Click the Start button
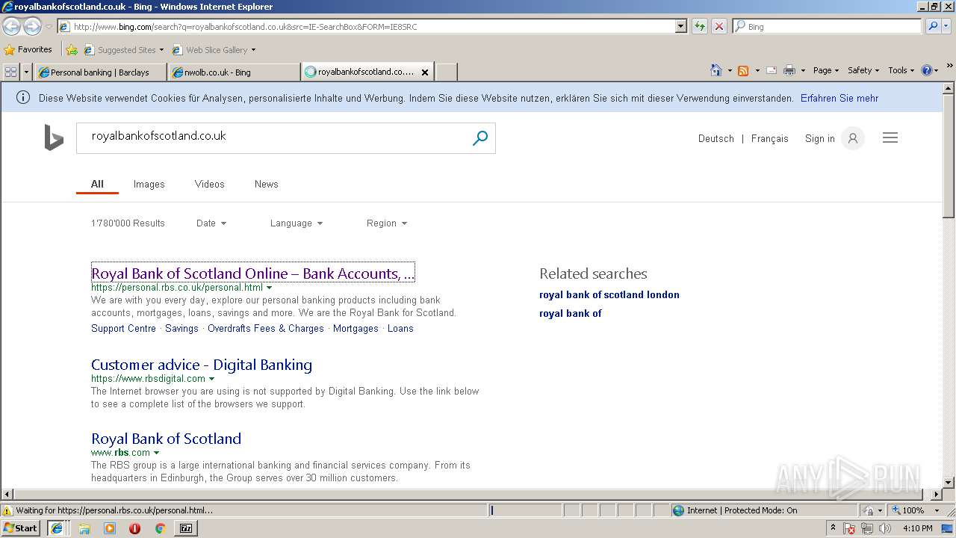 [x=20, y=528]
